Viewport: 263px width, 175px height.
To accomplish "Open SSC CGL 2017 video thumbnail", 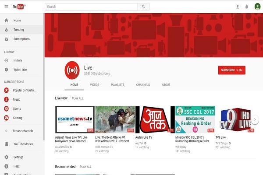I will click(x=195, y=119).
